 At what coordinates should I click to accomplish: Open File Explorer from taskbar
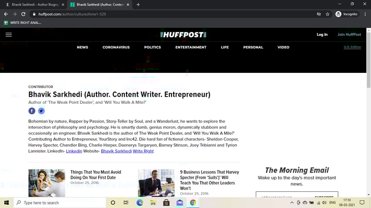pyautogui.click(x=153, y=203)
